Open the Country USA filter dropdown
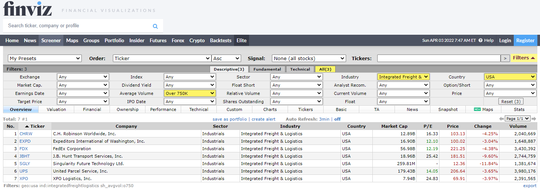The image size is (540, 189). [x=510, y=77]
